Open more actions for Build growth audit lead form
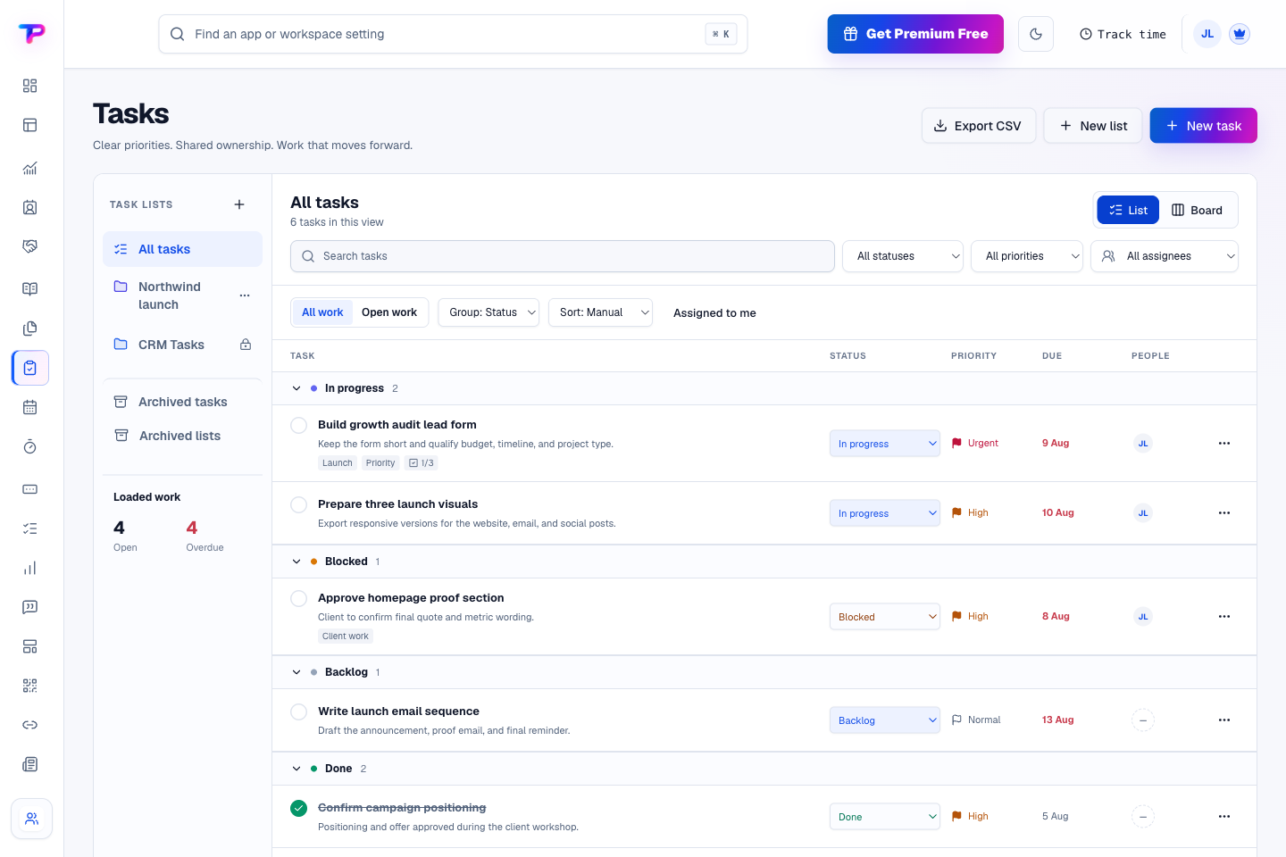The width and height of the screenshot is (1286, 857). tap(1224, 443)
